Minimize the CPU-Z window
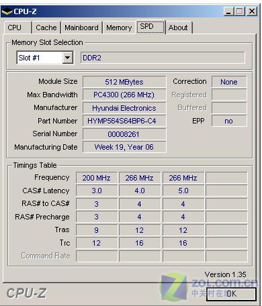Viewport: 262px width, 306px height. click(x=228, y=11)
